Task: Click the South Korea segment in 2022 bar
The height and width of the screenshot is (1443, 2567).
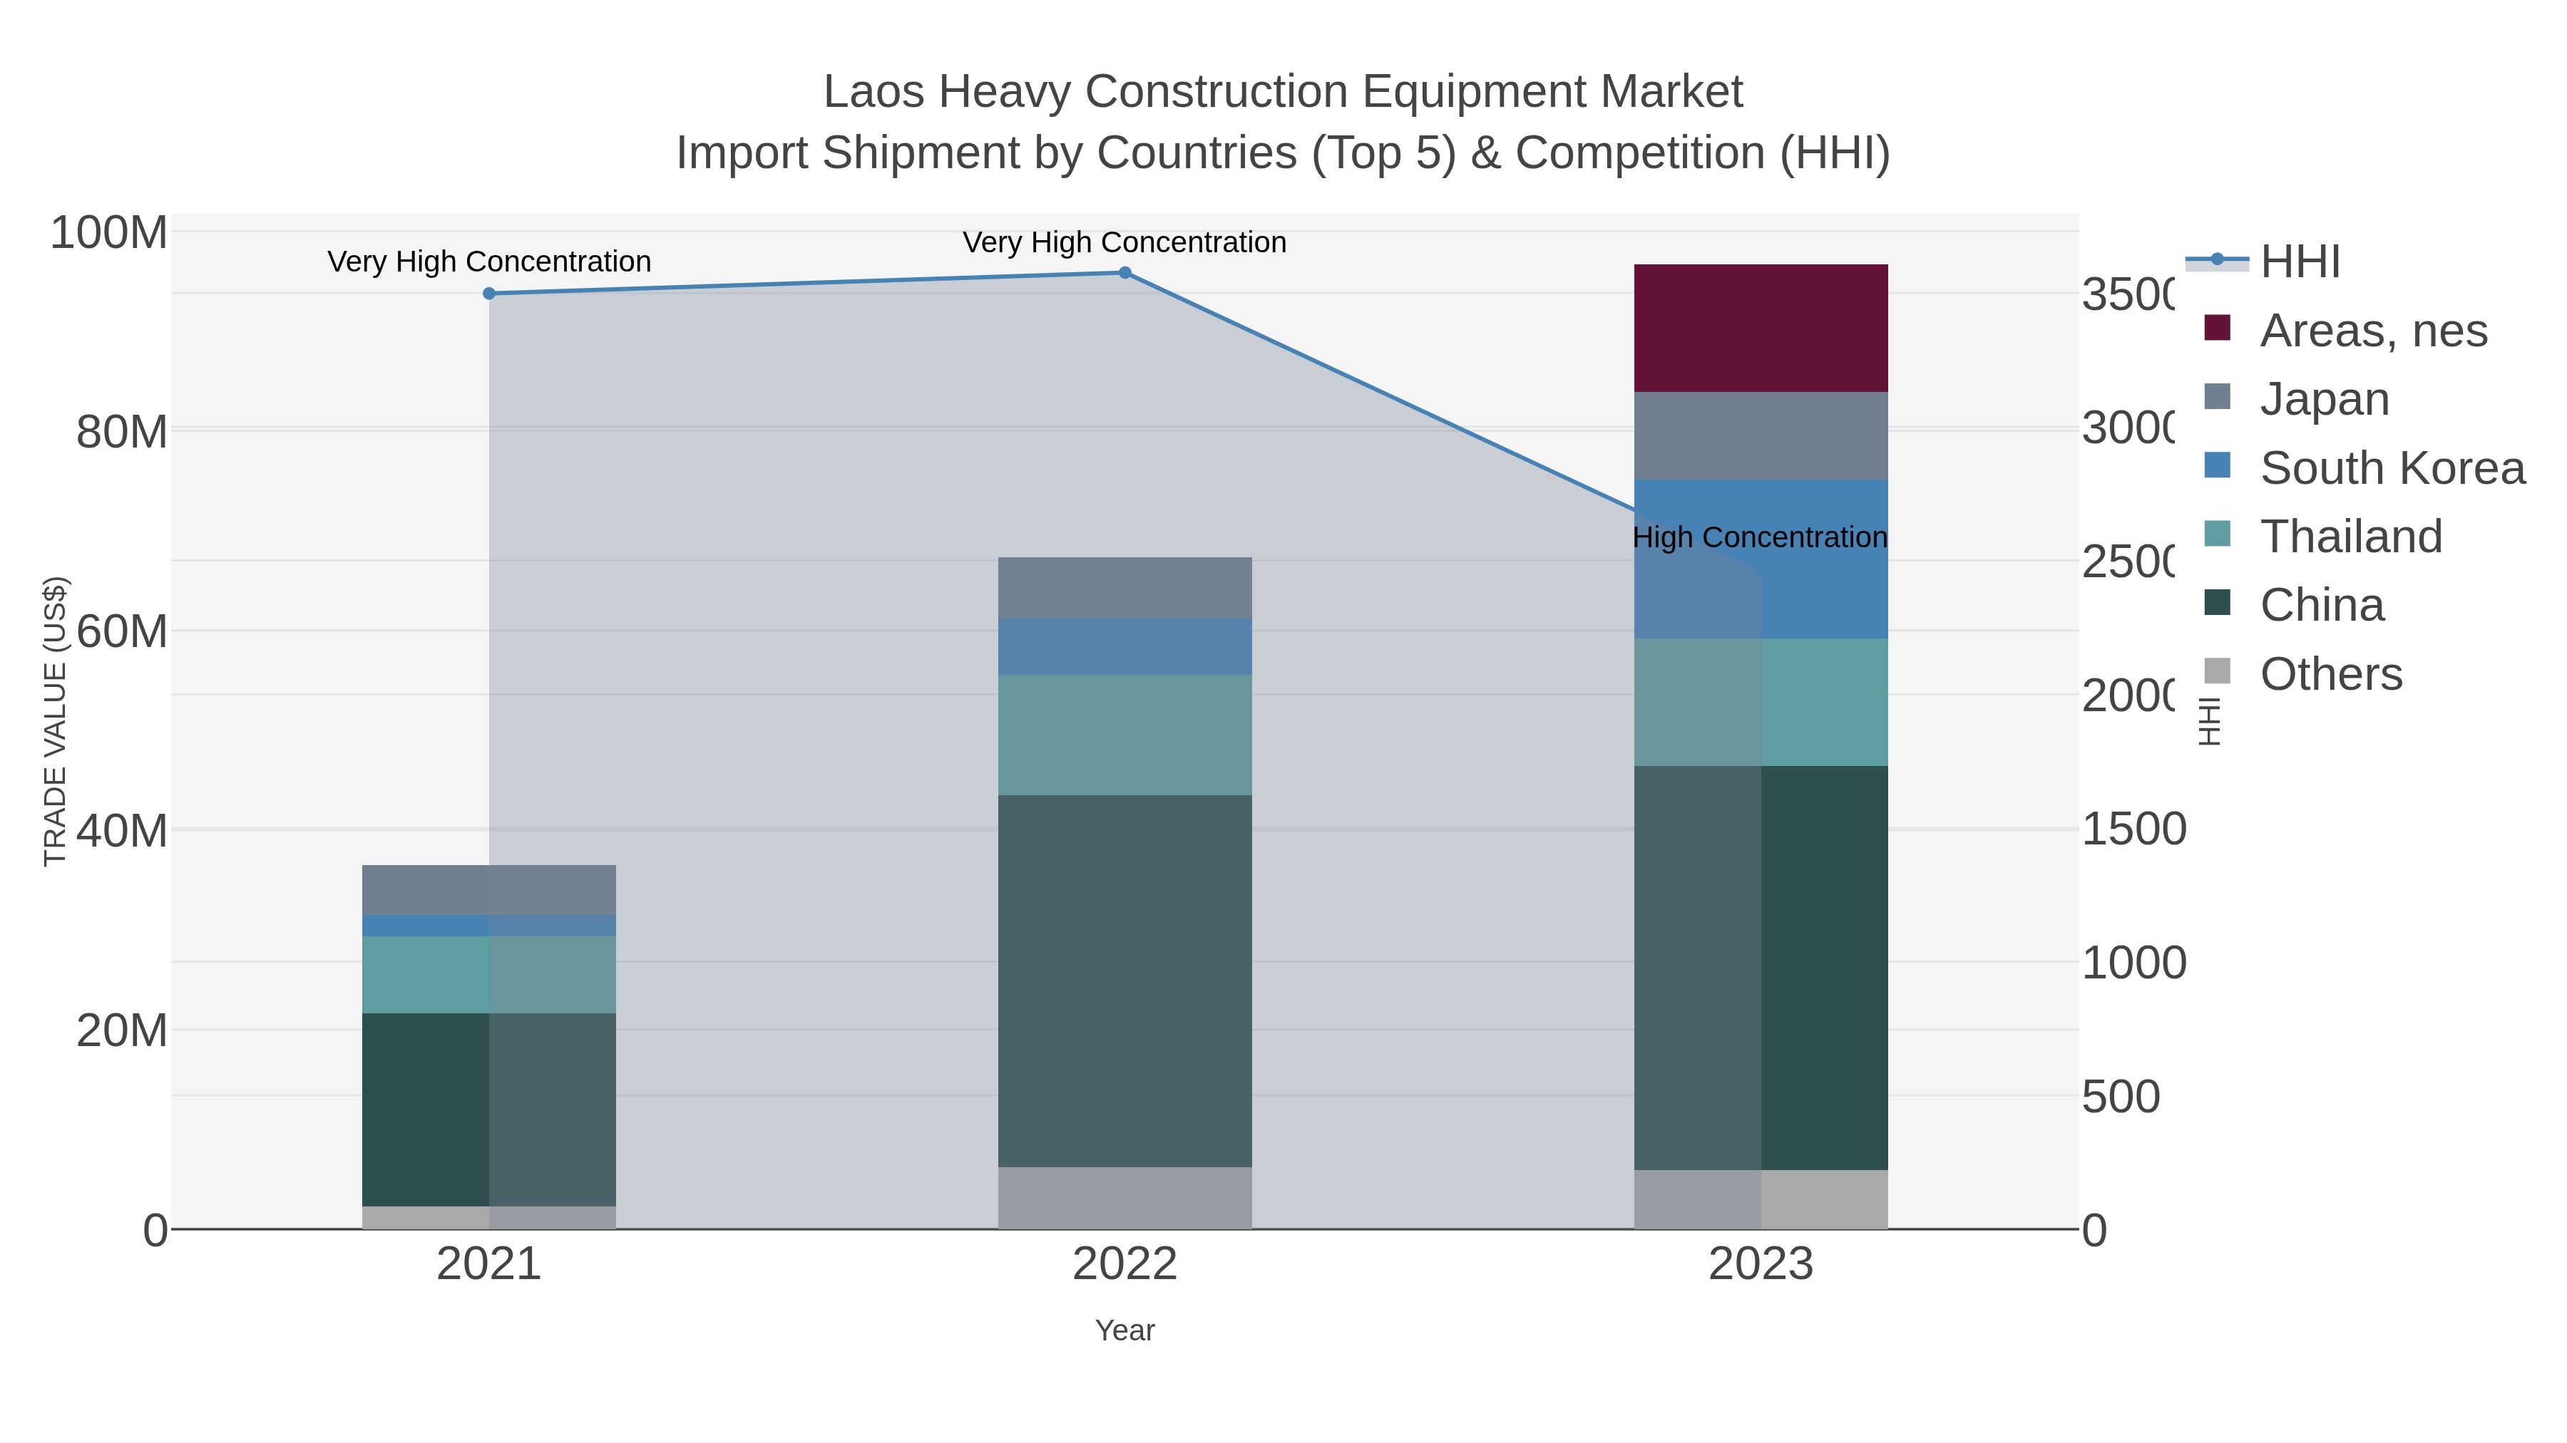Action: (1125, 647)
